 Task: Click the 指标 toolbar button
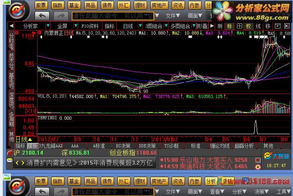click(x=109, y=26)
